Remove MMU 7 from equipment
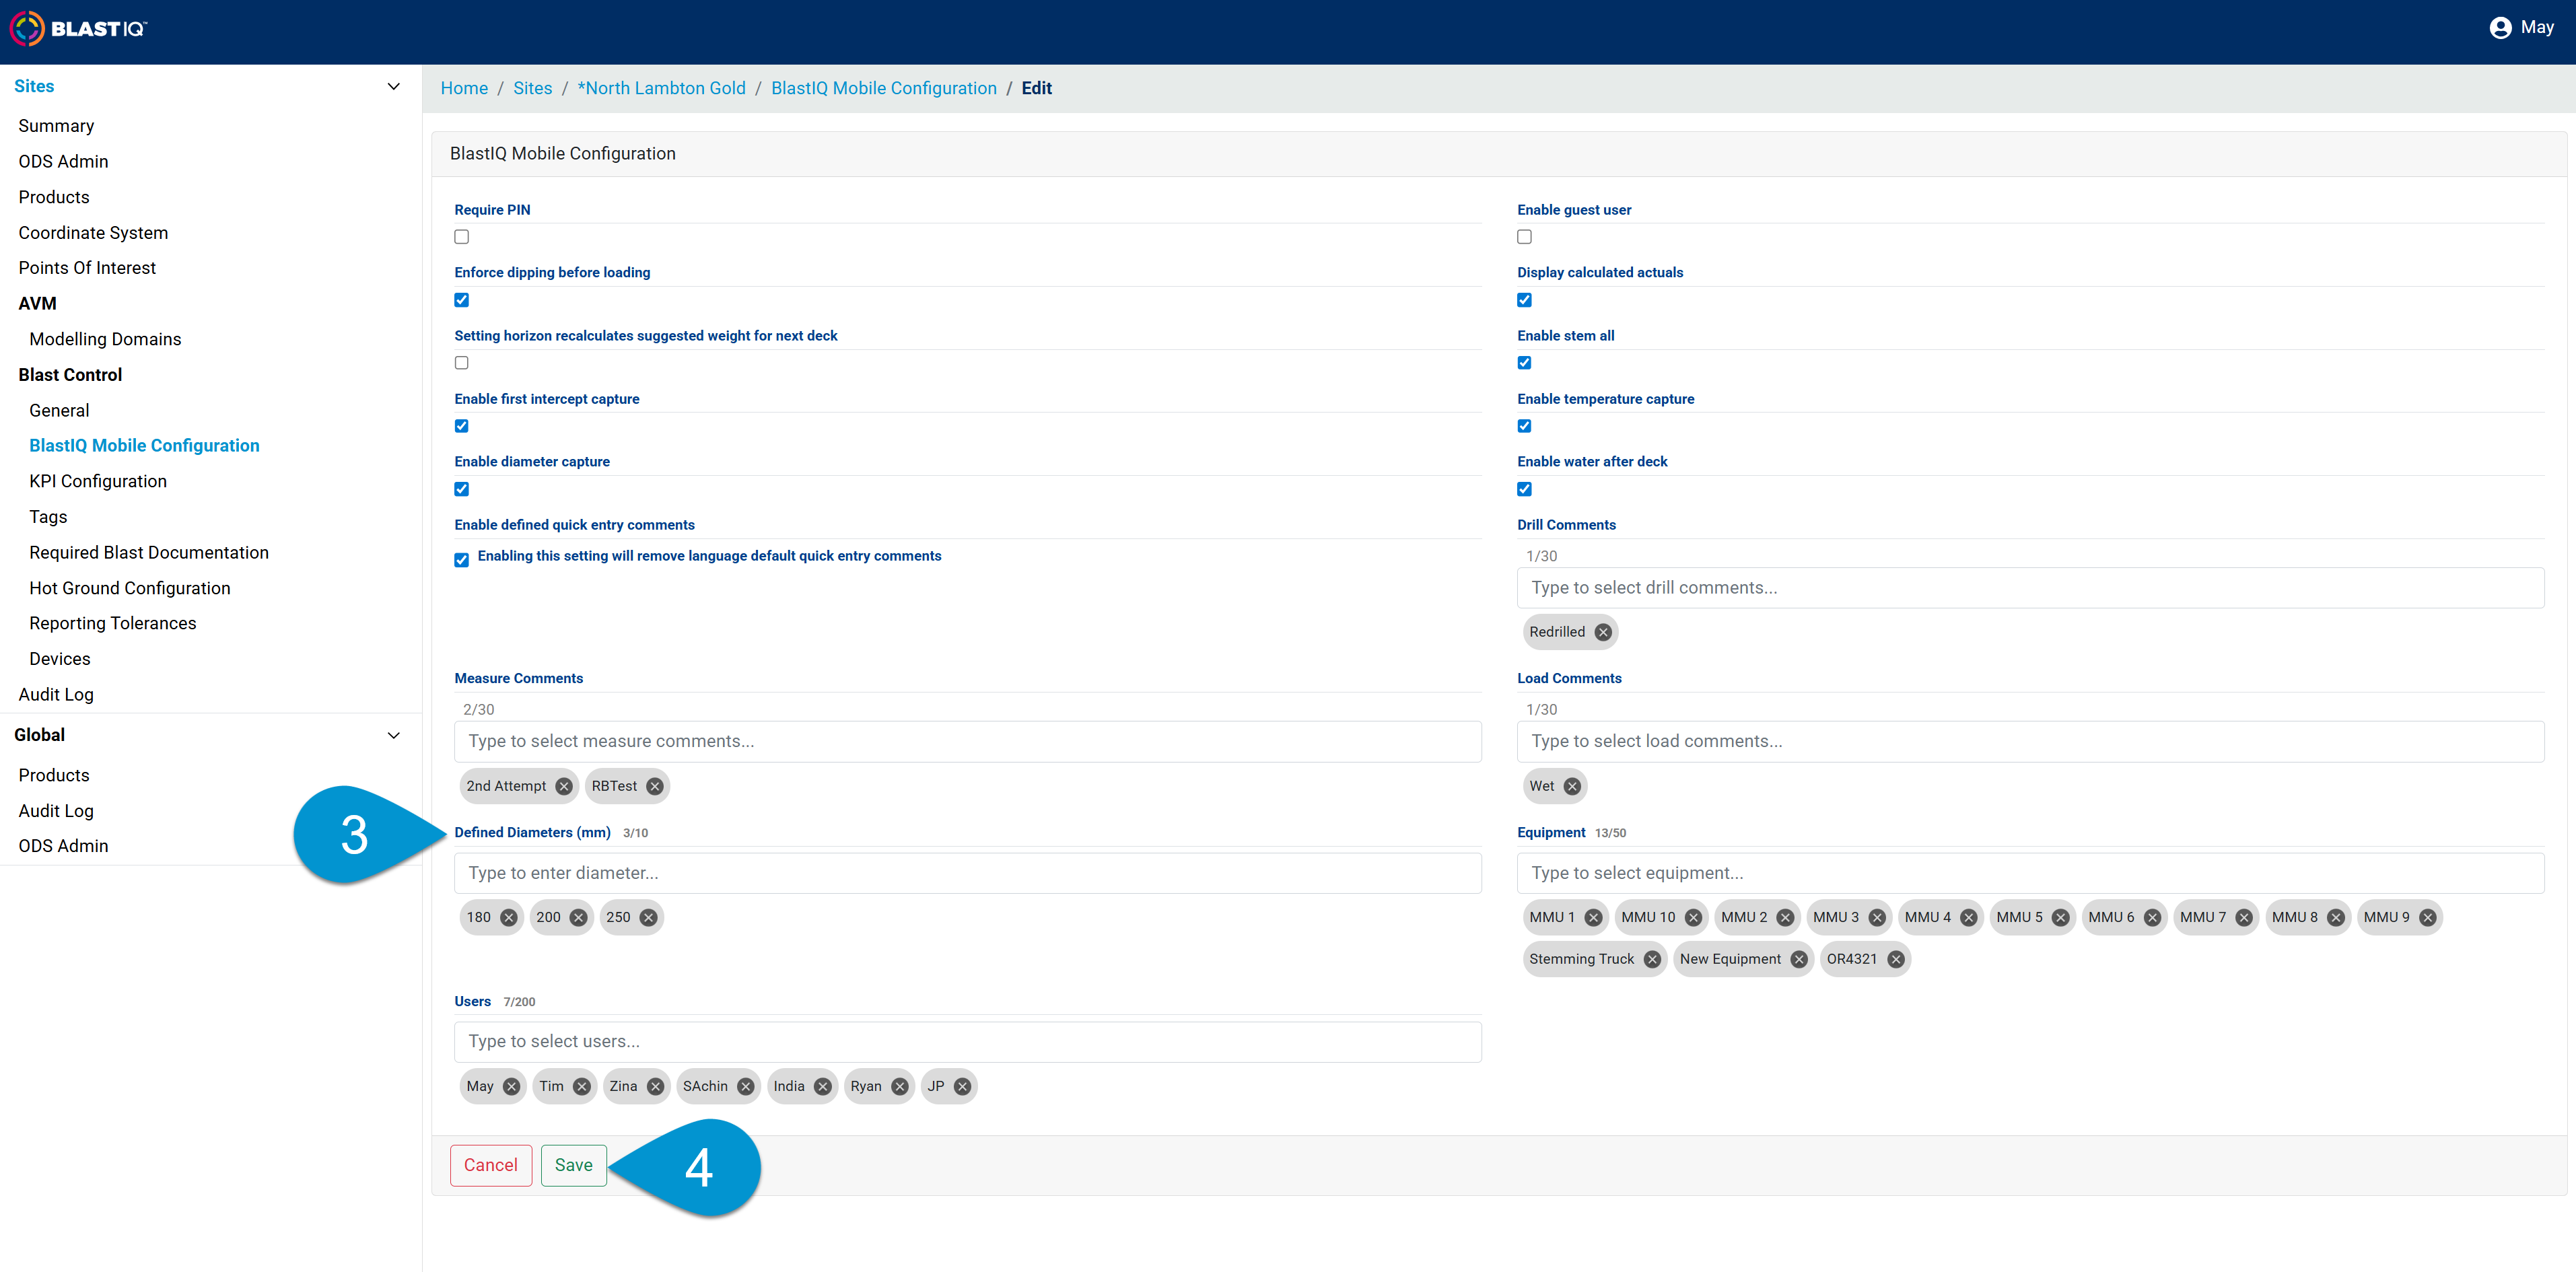2576x1272 pixels. coord(2244,917)
